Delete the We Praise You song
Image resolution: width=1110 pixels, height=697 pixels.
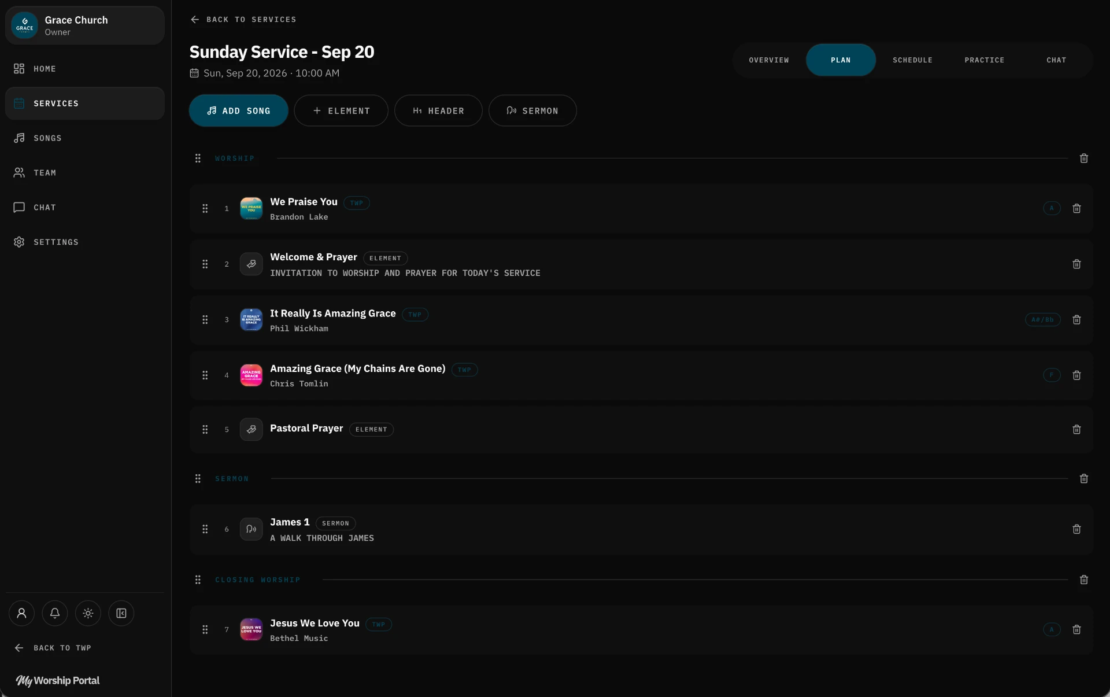coord(1076,208)
